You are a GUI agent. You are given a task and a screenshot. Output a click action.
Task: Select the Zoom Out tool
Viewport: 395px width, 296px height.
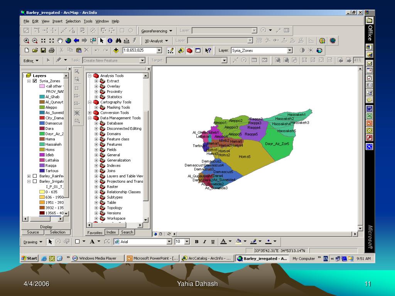(35, 40)
